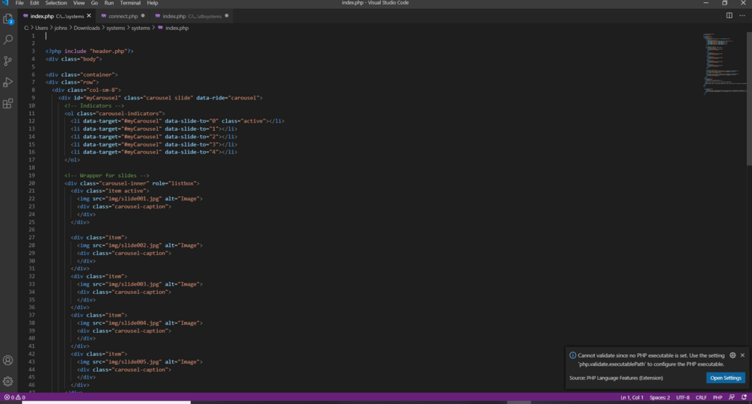Open the editor More Actions ellipsis
Viewport: 752px width, 404px height.
pos(742,16)
